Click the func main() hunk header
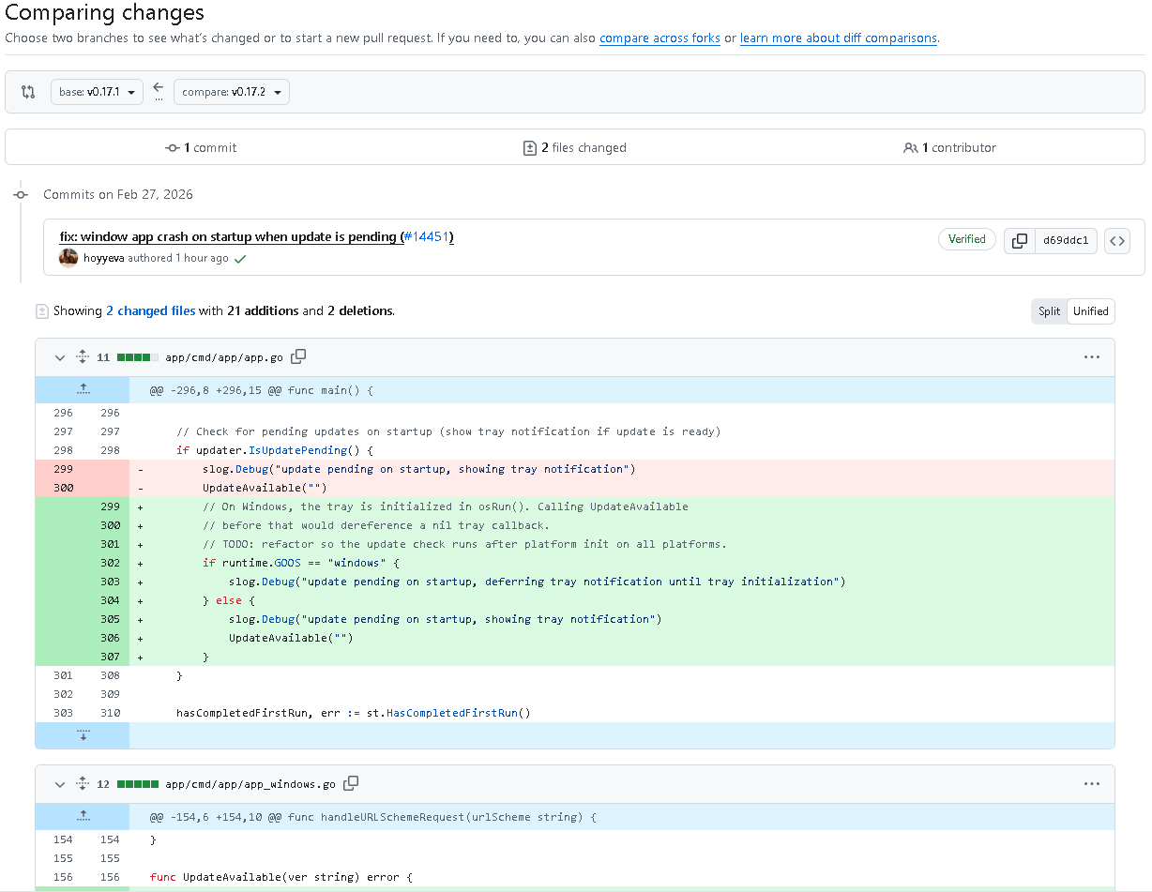Image resolution: width=1152 pixels, height=892 pixels. [261, 390]
